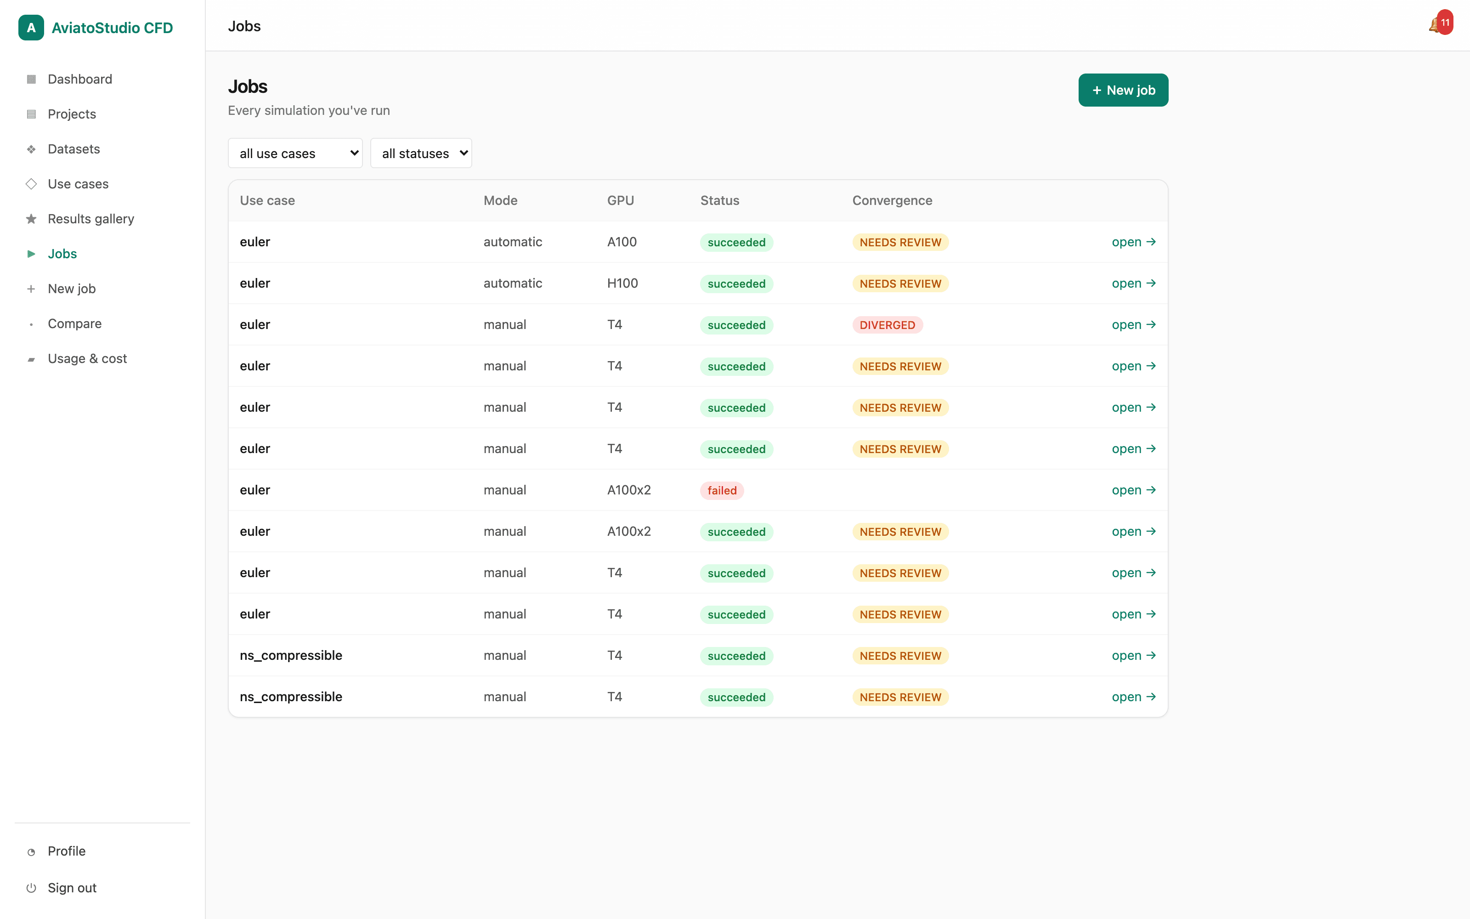This screenshot has height=919, width=1470.
Task: Click the failed status badge
Action: tap(722, 490)
